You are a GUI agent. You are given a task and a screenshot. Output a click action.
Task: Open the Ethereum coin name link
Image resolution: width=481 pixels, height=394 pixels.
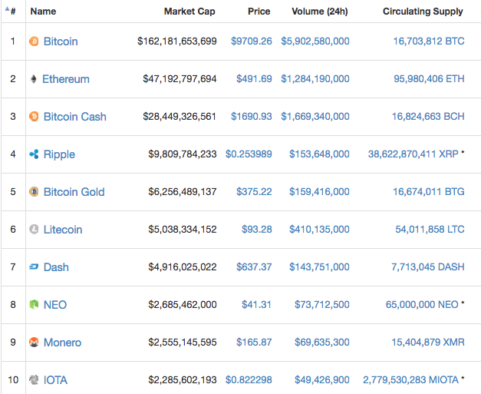point(66,79)
